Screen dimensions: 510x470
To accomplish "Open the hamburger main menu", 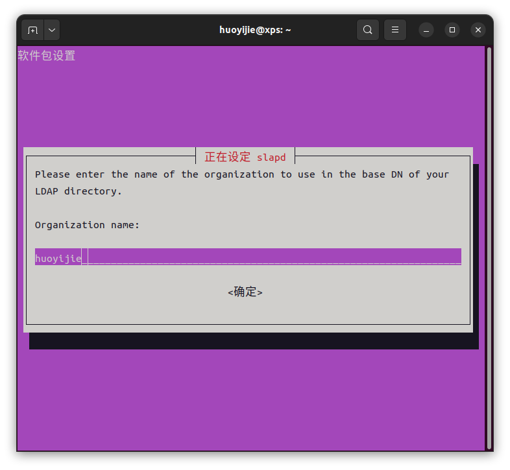I will 395,30.
